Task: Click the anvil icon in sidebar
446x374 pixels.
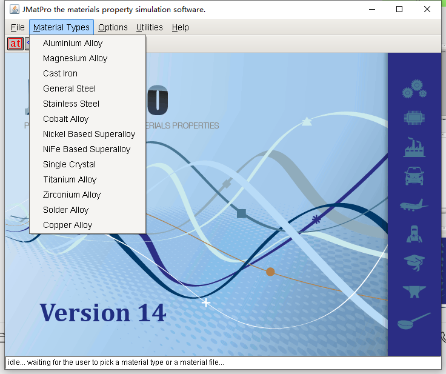Action: click(414, 292)
